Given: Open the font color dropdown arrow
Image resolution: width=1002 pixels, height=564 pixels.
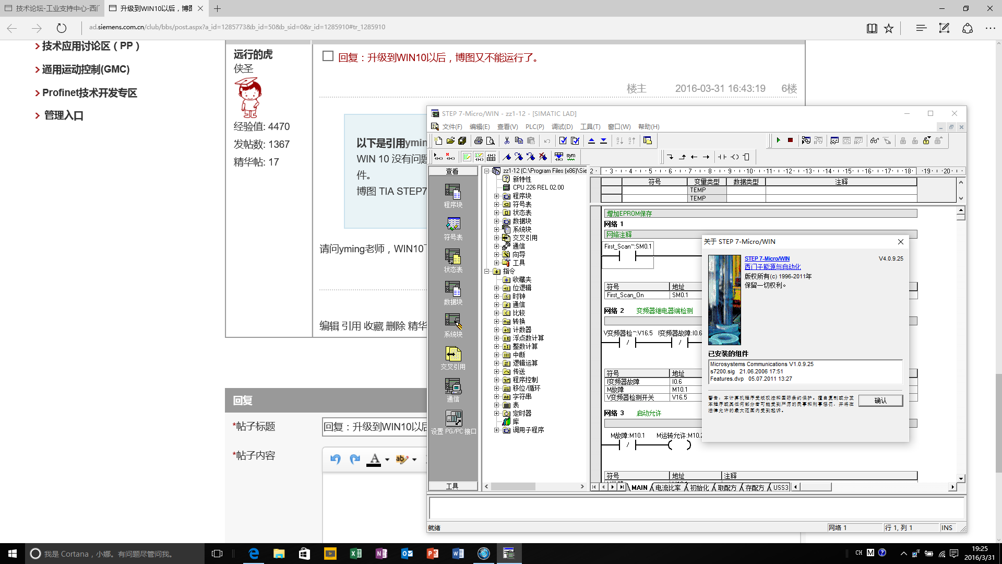Looking at the screenshot, I should tap(387, 460).
